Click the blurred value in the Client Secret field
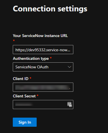Viewport: 108px width, 133px height. 24,104
